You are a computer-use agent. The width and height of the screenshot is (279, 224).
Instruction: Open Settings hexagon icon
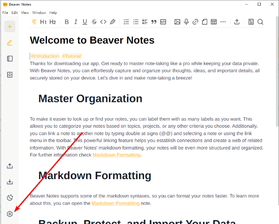pos(10,214)
